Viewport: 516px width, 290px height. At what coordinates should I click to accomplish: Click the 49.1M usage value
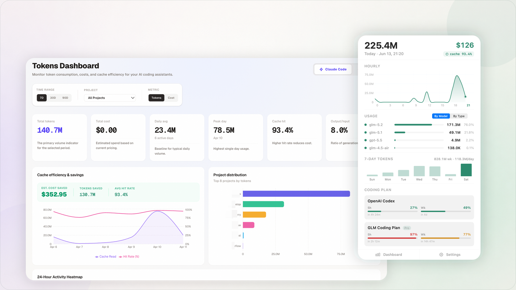[455, 132]
